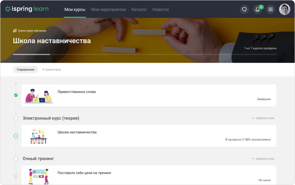Collapse the Электронный курс (теория) stage
Image resolution: width=295 pixels, height=185 pixels.
click(263, 118)
